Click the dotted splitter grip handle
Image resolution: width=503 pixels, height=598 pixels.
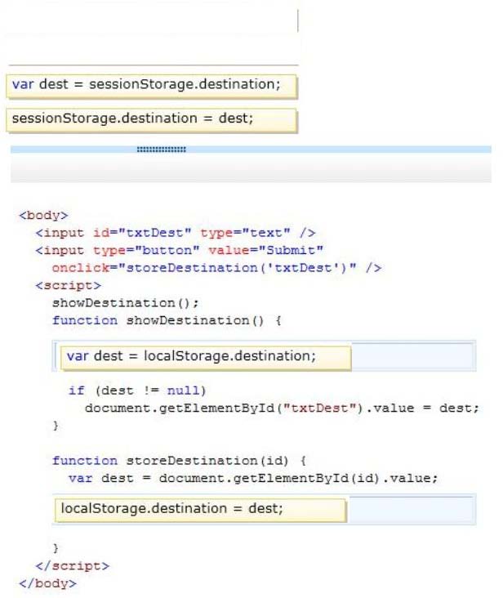[162, 149]
